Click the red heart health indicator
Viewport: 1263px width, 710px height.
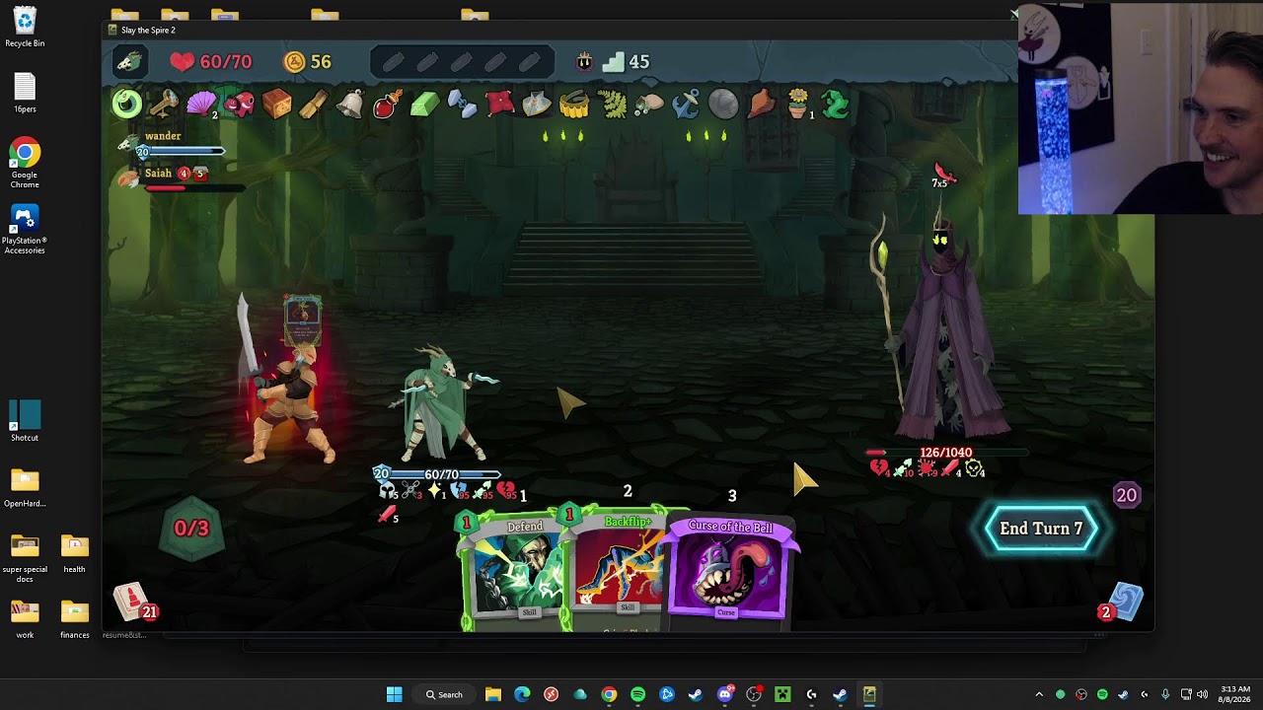point(210,61)
